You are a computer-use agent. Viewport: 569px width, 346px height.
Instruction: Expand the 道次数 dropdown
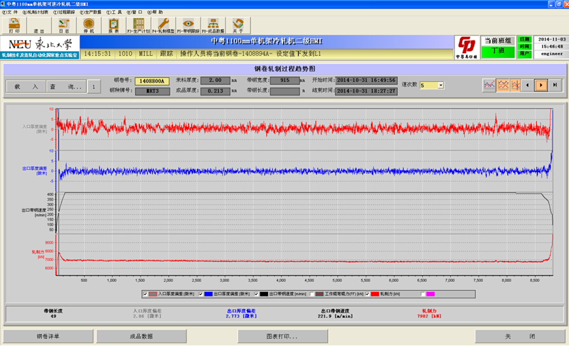click(440, 85)
